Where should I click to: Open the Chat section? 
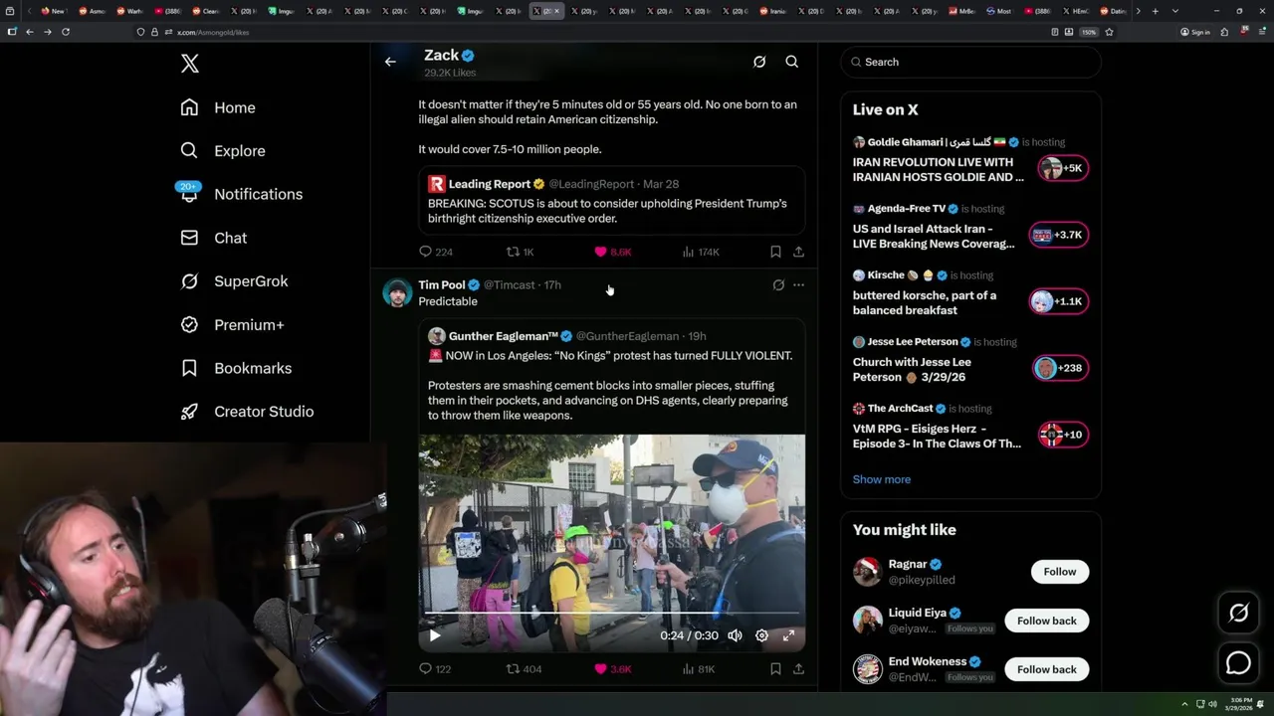214,238
